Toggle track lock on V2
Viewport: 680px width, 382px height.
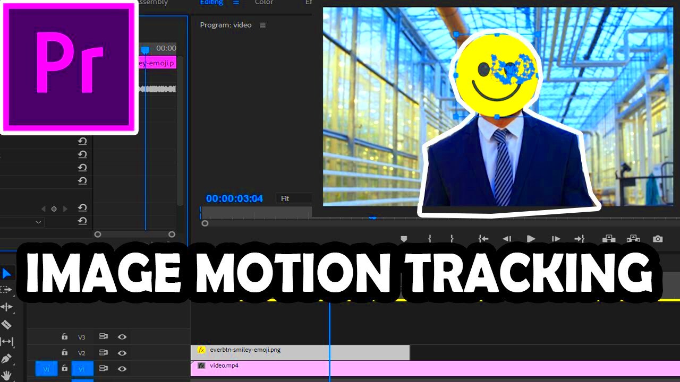64,352
